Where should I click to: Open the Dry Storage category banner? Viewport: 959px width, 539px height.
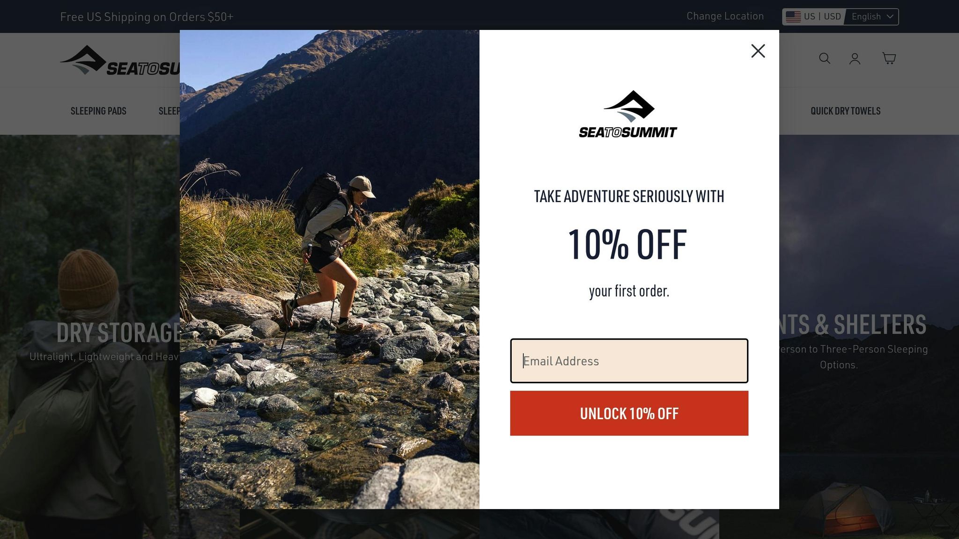point(118,333)
